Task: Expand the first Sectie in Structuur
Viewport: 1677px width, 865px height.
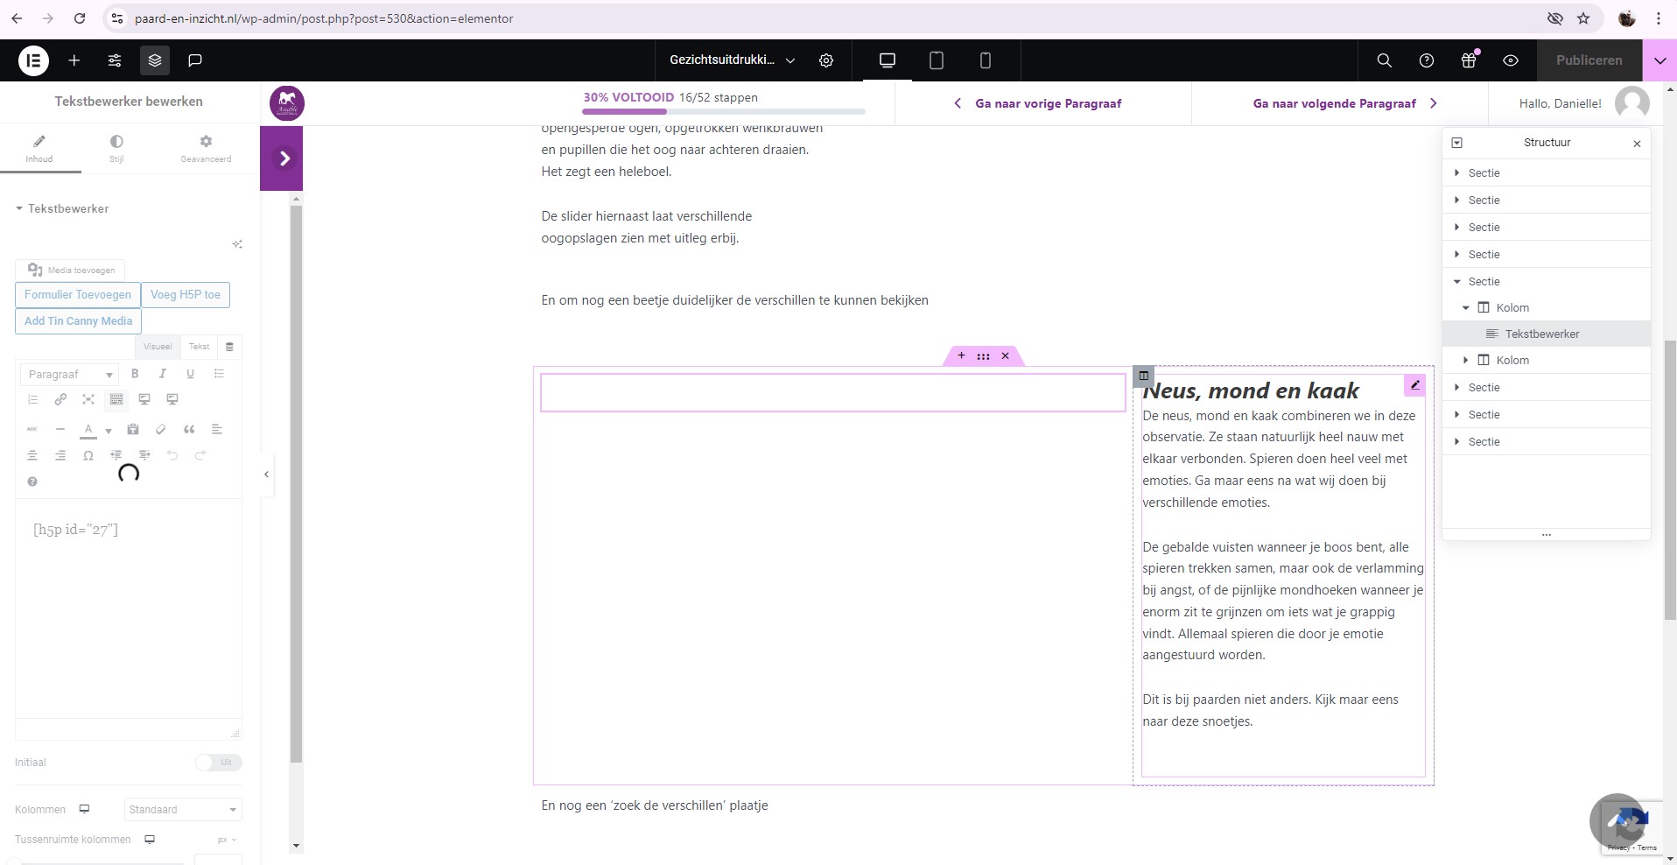Action: pos(1457,172)
